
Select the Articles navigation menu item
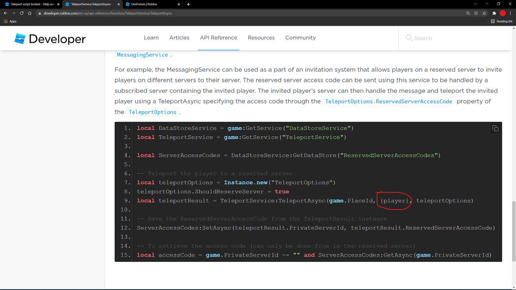[179, 38]
